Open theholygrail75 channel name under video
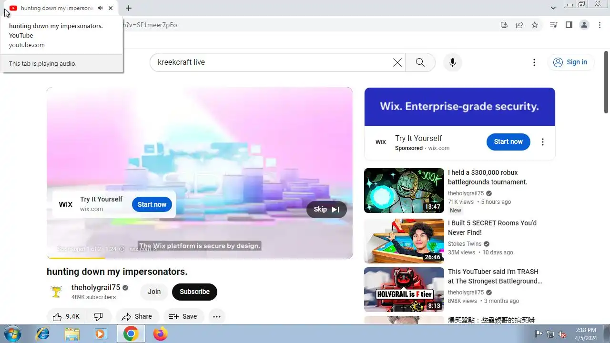Screen dimensions: 610x343 [96, 288]
